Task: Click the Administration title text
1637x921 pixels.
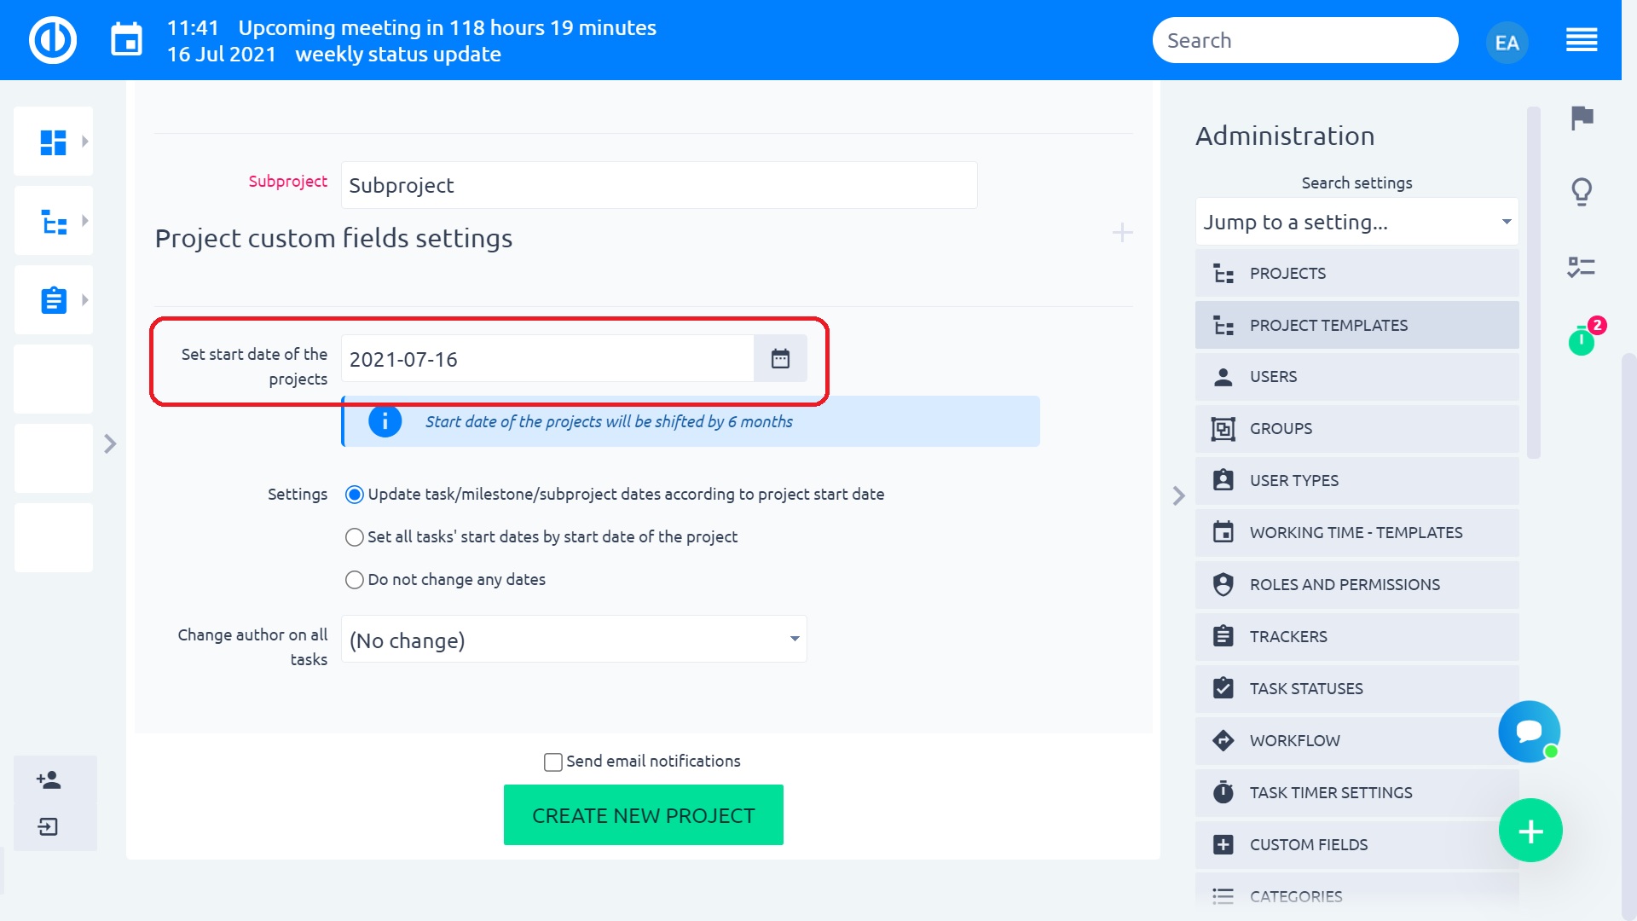Action: pyautogui.click(x=1285, y=136)
